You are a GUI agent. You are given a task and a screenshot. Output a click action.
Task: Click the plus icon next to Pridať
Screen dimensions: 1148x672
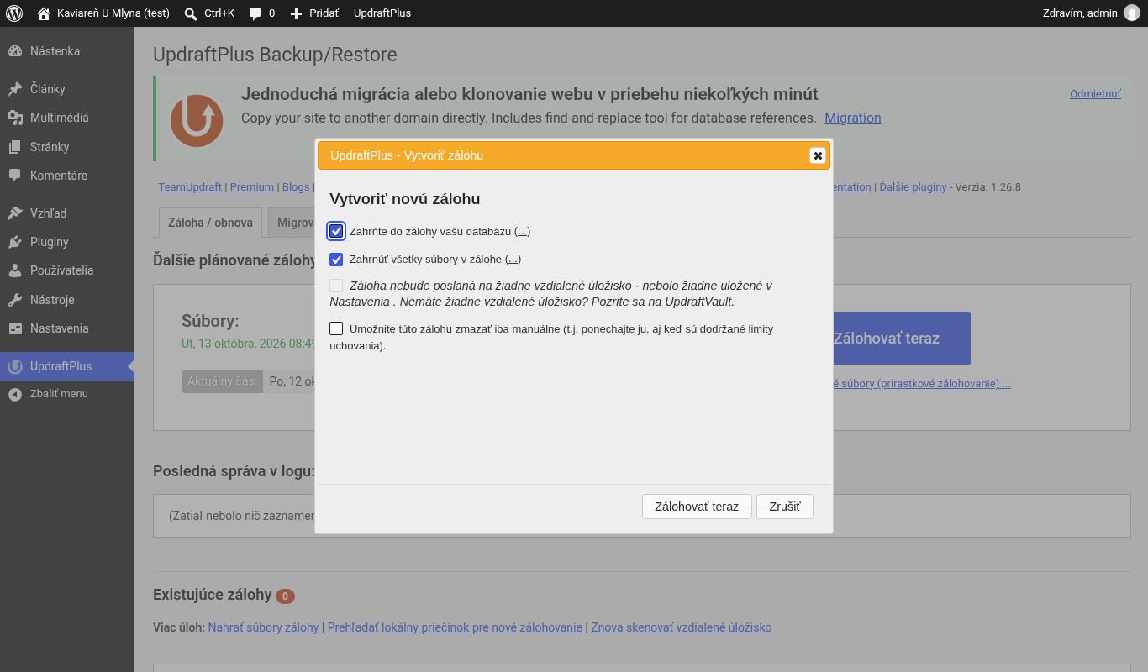[x=296, y=13]
